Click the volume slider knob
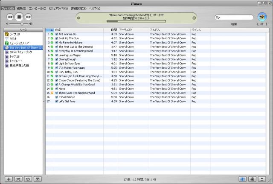273x184 pixels. pos(22,24)
